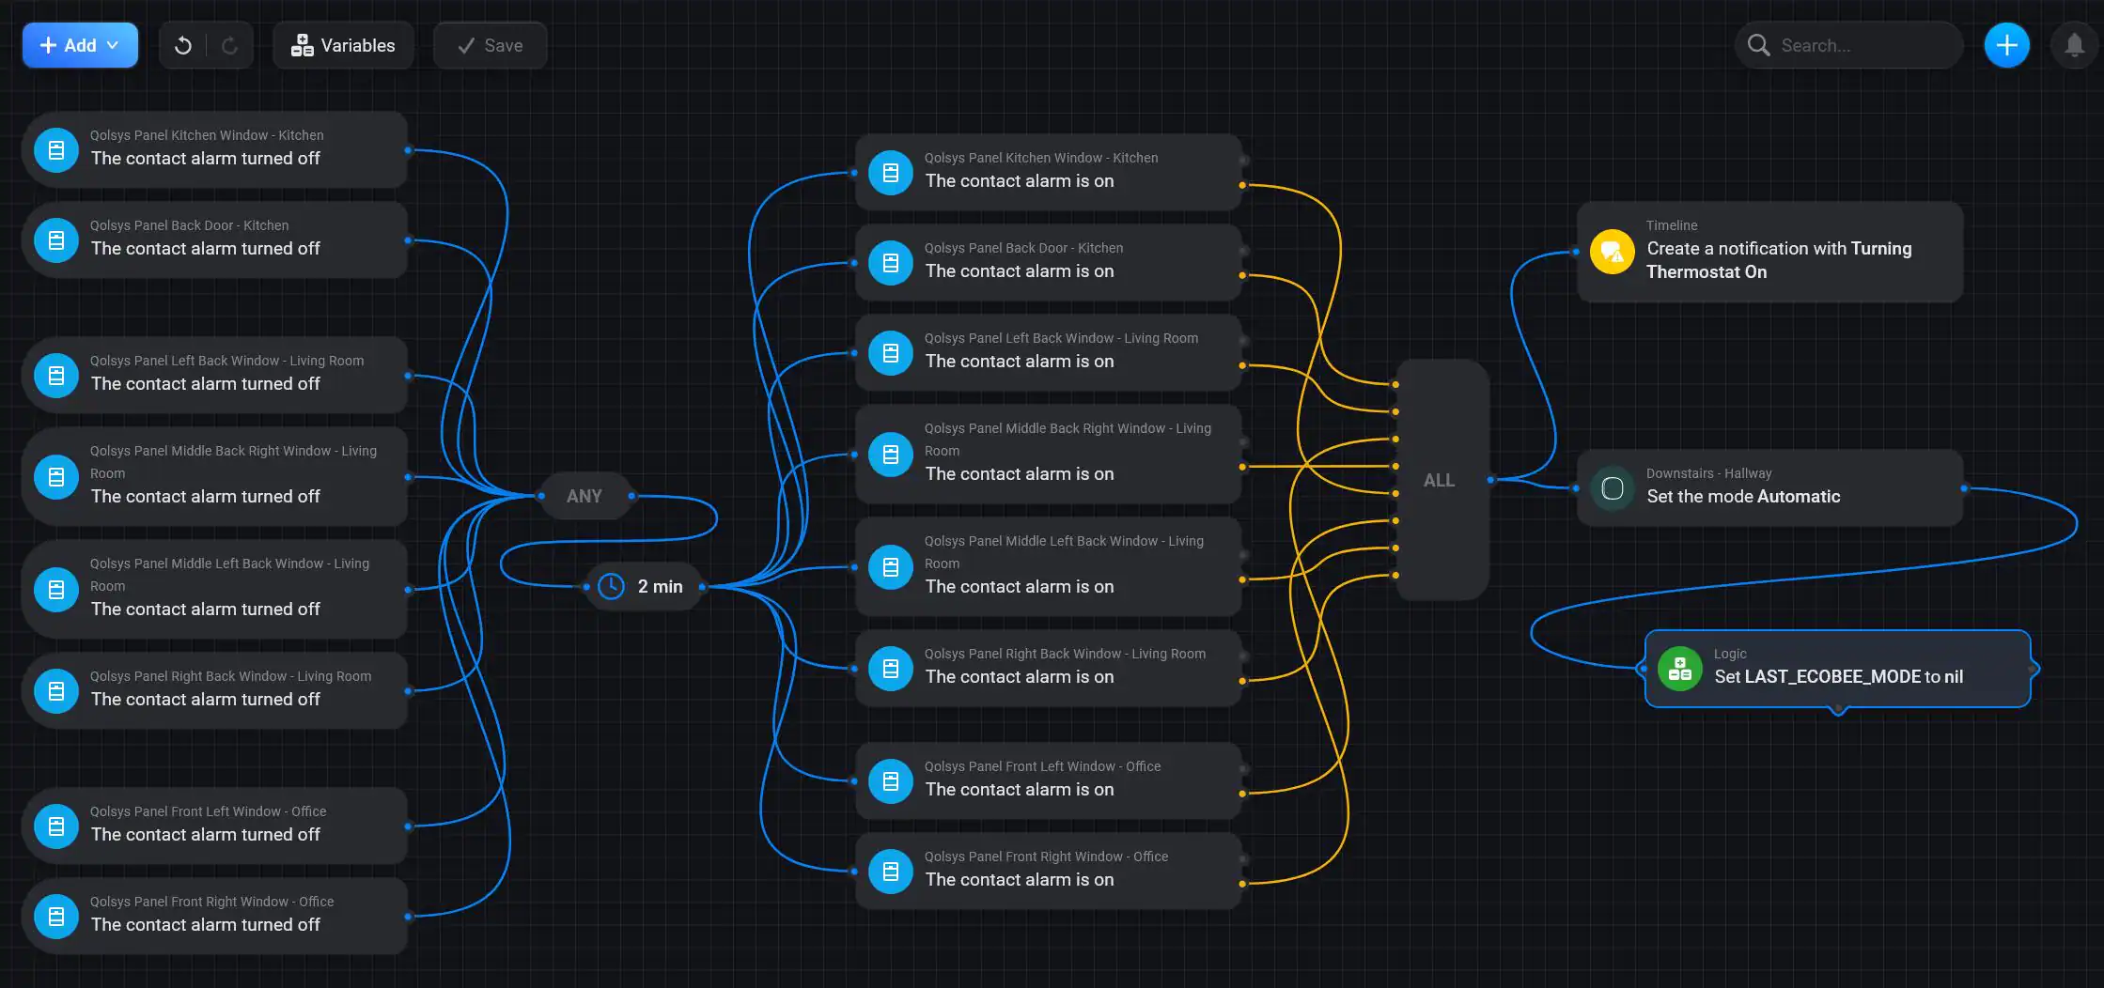Click the undo arrow icon
Viewport: 2104px width, 988px height.
point(183,45)
